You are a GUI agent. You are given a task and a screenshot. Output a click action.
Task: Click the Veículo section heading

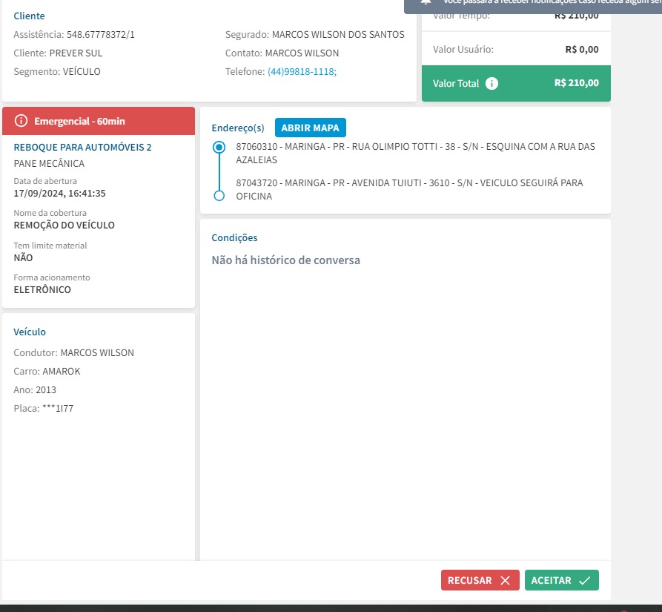tap(30, 332)
